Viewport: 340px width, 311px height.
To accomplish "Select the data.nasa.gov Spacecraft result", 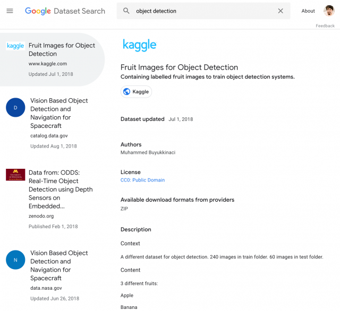I will [x=59, y=265].
